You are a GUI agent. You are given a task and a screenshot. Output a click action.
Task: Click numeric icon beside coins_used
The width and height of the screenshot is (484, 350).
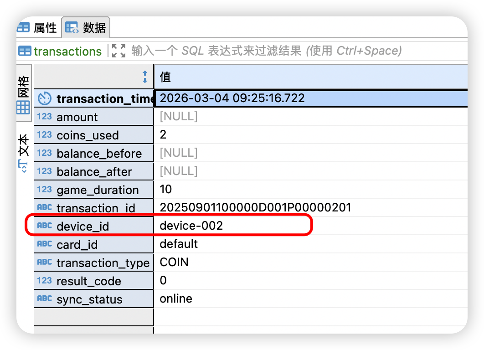pyautogui.click(x=44, y=135)
